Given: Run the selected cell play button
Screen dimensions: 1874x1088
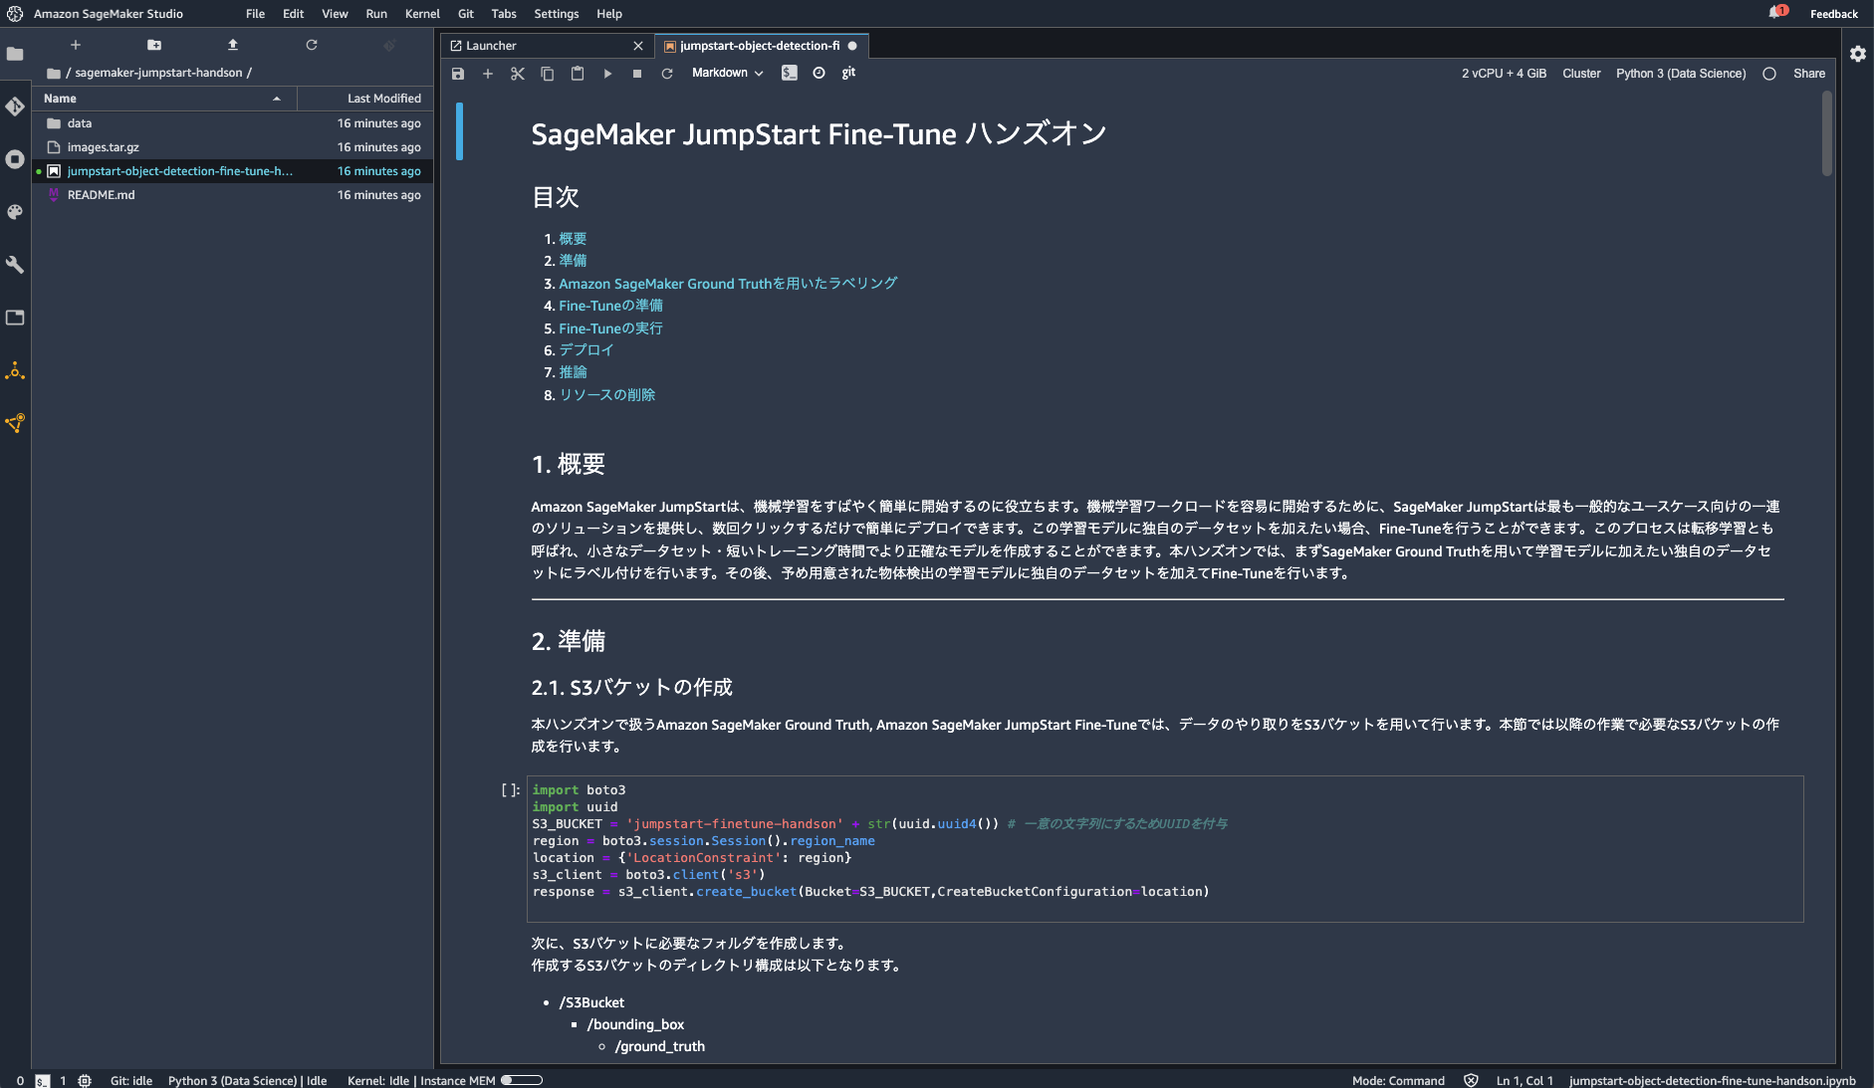Looking at the screenshot, I should (607, 74).
